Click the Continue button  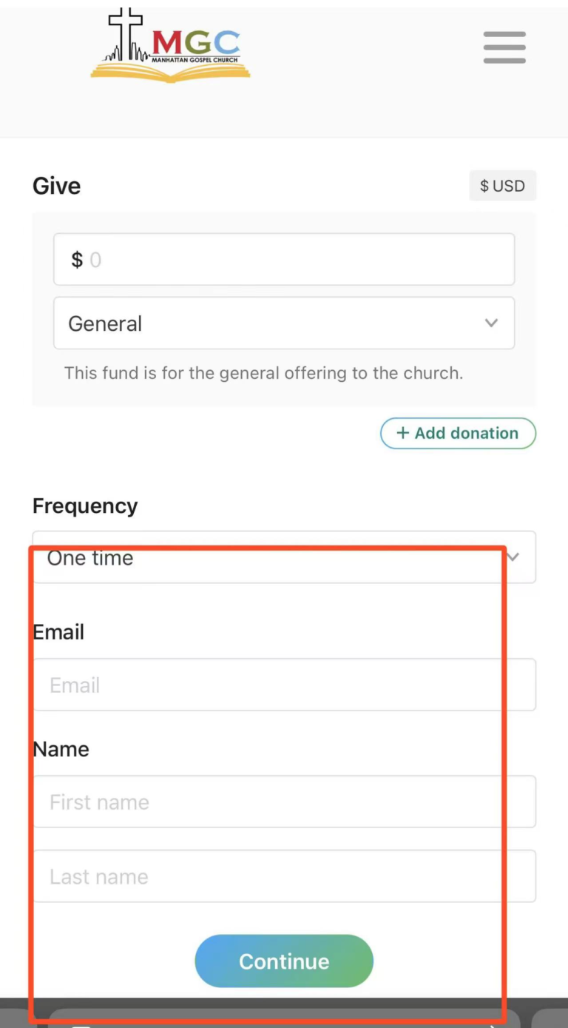(284, 961)
